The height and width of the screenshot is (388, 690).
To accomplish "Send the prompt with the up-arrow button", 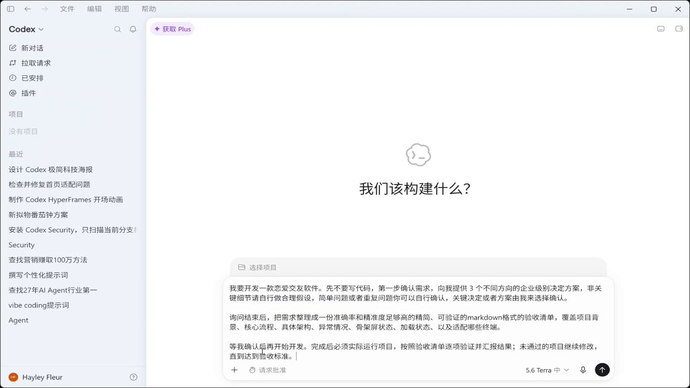I will coord(602,370).
